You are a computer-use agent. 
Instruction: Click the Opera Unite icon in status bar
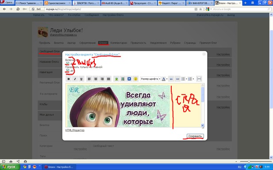(x=18, y=161)
